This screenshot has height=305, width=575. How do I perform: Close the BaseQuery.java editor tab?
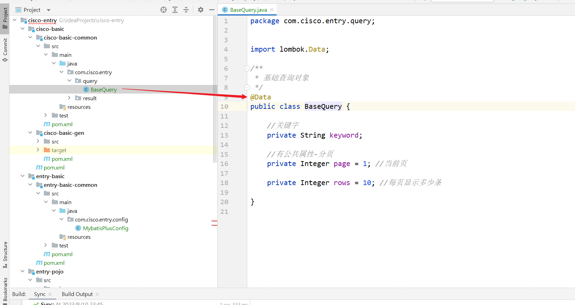click(272, 10)
